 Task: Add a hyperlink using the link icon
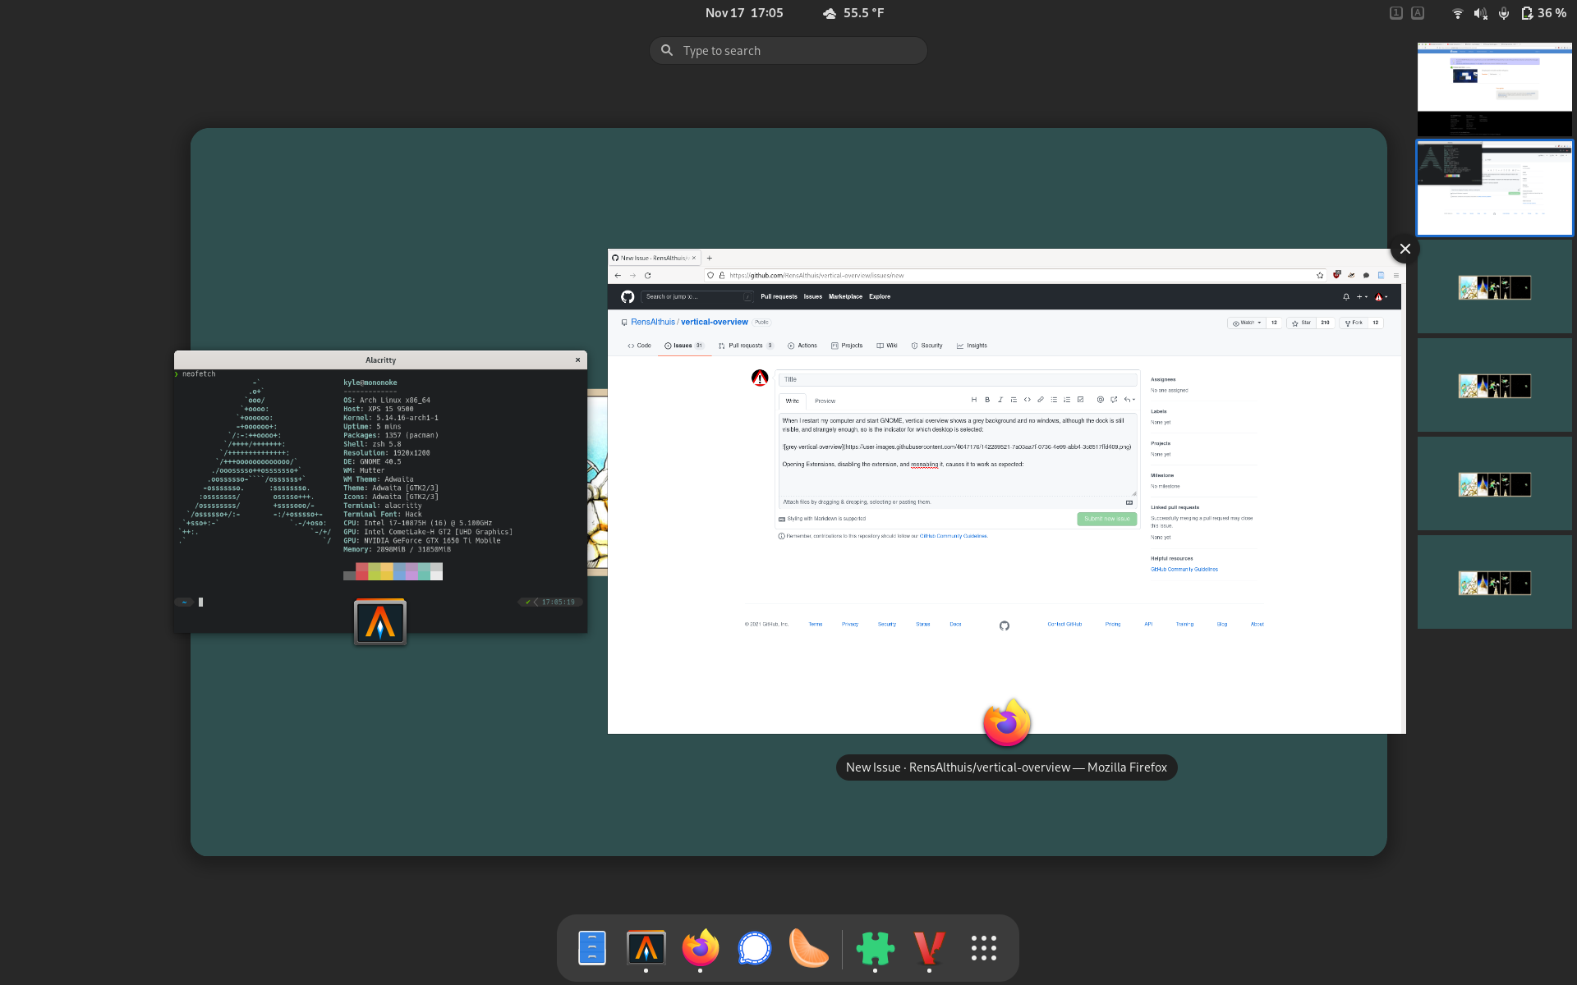click(1041, 400)
